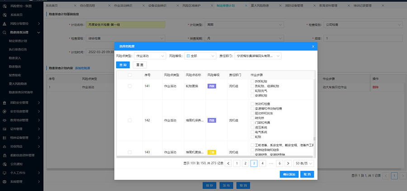Close the 重大风险隐患 tab

[x=280, y=5]
